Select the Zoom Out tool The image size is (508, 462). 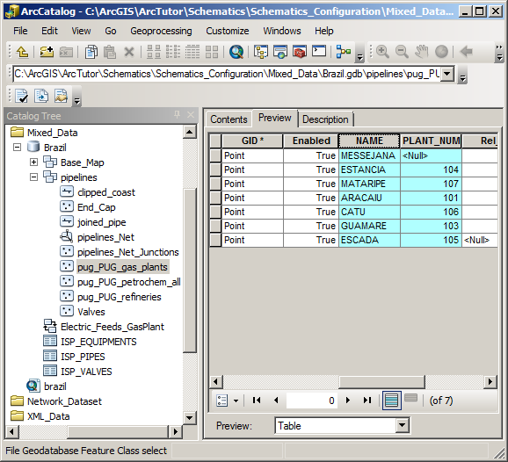(x=402, y=52)
